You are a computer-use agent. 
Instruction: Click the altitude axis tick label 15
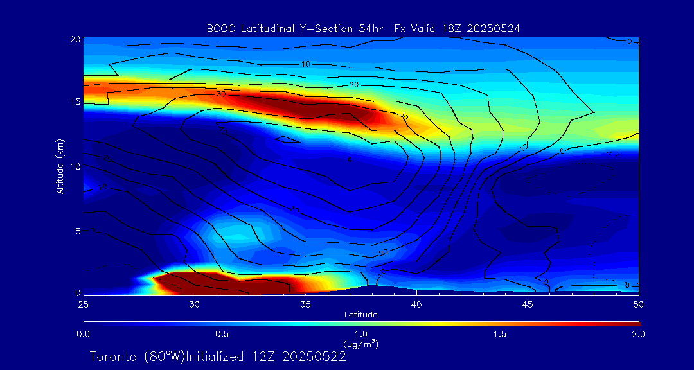tap(75, 101)
